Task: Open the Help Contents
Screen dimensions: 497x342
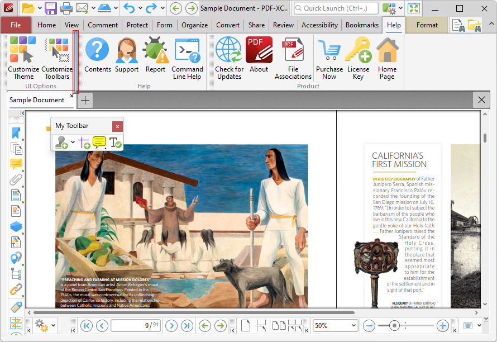Action: [98, 55]
